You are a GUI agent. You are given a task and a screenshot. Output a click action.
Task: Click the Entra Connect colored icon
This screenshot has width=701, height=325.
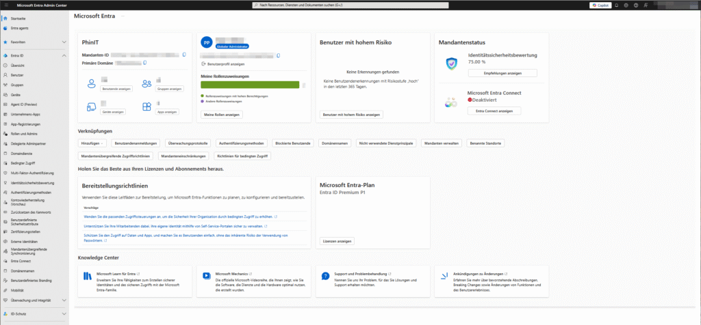point(450,102)
